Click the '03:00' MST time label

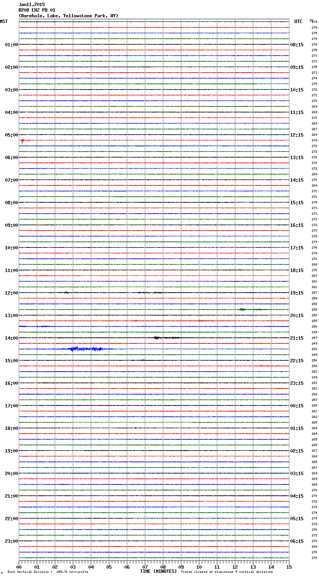click(x=11, y=90)
